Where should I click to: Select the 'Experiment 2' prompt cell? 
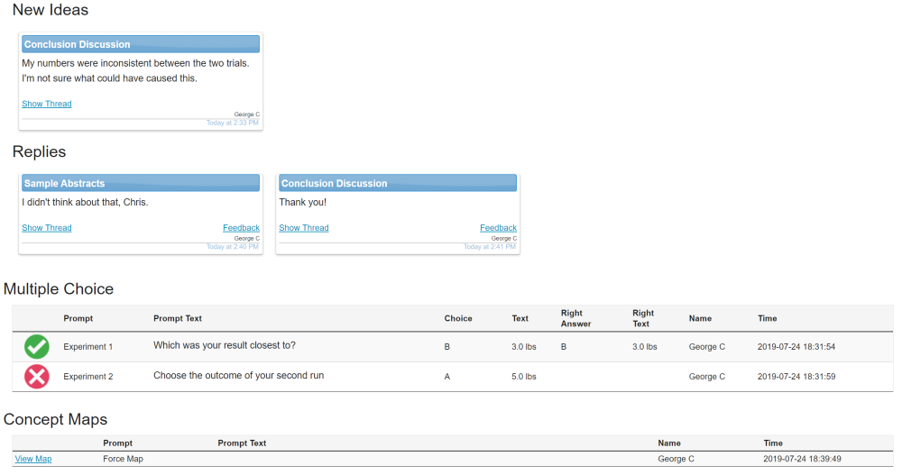coord(88,377)
